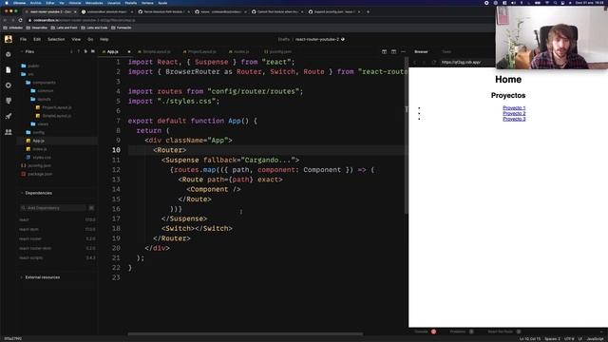608x342 pixels.
Task: Collapse the components folder
Action: coord(41,83)
